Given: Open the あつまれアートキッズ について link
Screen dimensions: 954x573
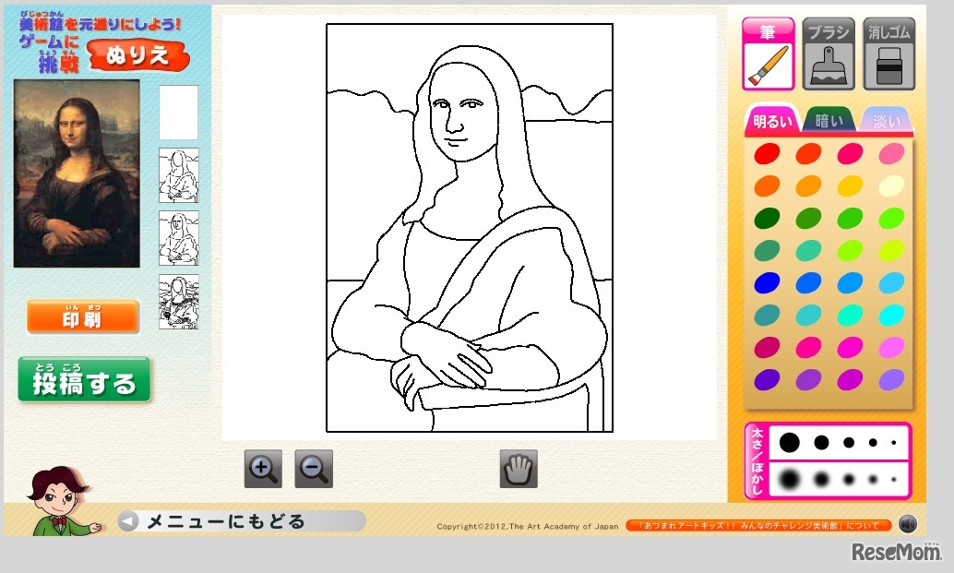Looking at the screenshot, I should point(758,526).
